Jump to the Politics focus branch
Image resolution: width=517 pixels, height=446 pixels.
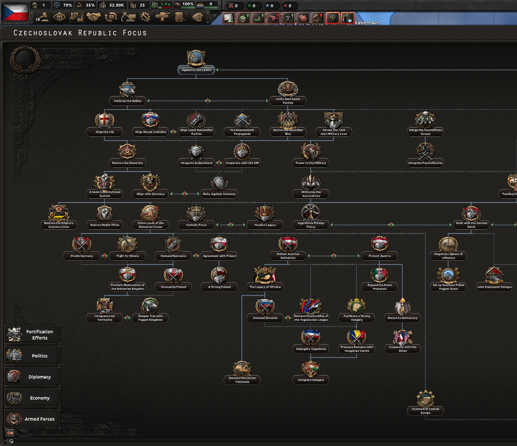pyautogui.click(x=32, y=356)
